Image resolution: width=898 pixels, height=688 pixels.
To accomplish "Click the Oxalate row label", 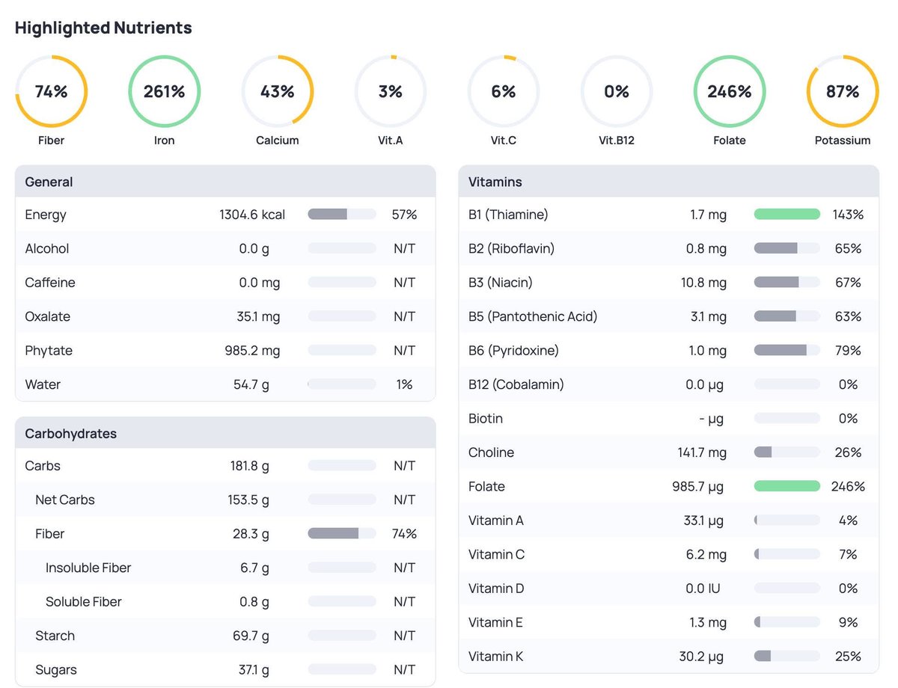I will pyautogui.click(x=48, y=316).
